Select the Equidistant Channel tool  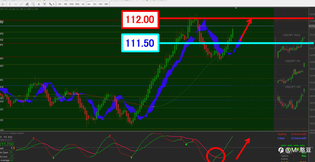click(x=27, y=4)
